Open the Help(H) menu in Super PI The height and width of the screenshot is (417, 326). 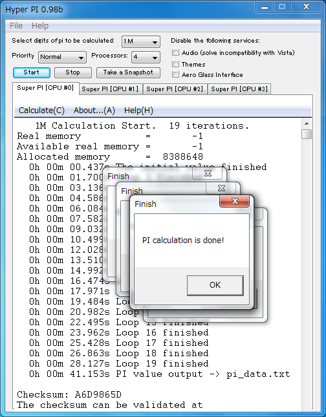tap(138, 111)
